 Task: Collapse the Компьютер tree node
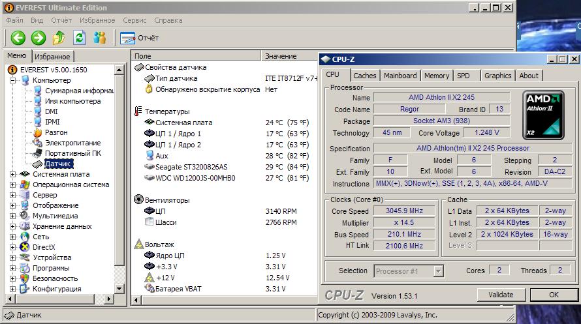click(12, 80)
